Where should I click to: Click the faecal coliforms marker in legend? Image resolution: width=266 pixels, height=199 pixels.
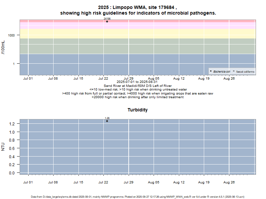pyautogui.click(x=234, y=71)
